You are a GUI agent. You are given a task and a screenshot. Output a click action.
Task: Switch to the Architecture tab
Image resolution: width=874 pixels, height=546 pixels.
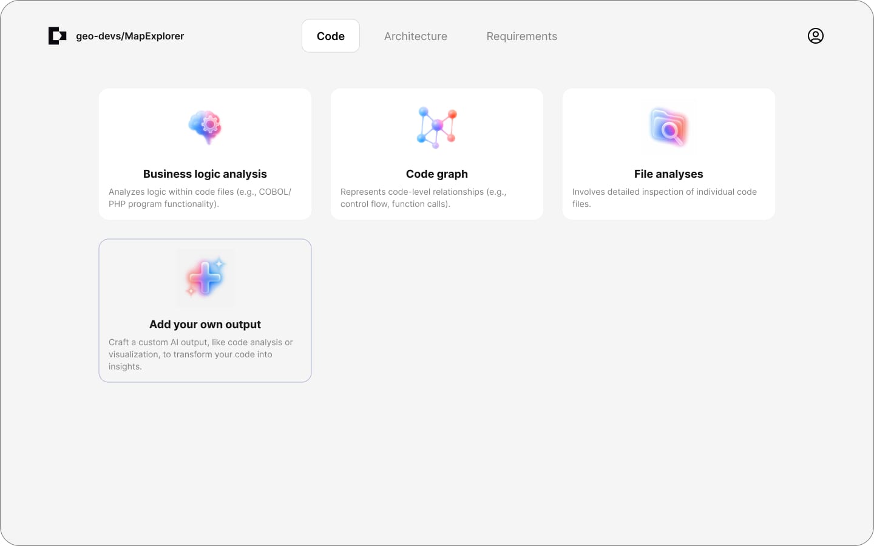(x=415, y=36)
